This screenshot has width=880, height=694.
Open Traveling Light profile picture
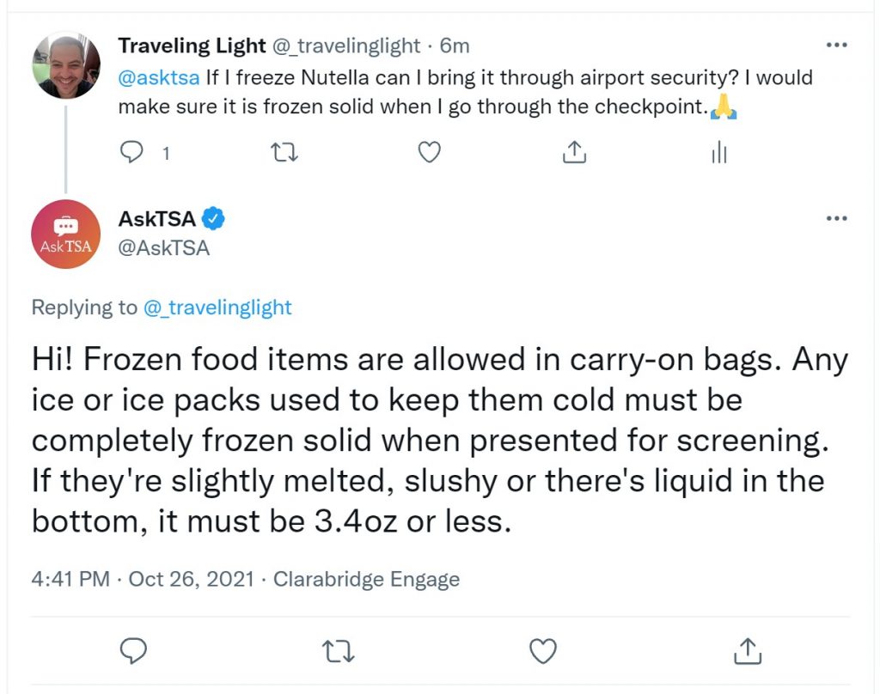coord(66,65)
